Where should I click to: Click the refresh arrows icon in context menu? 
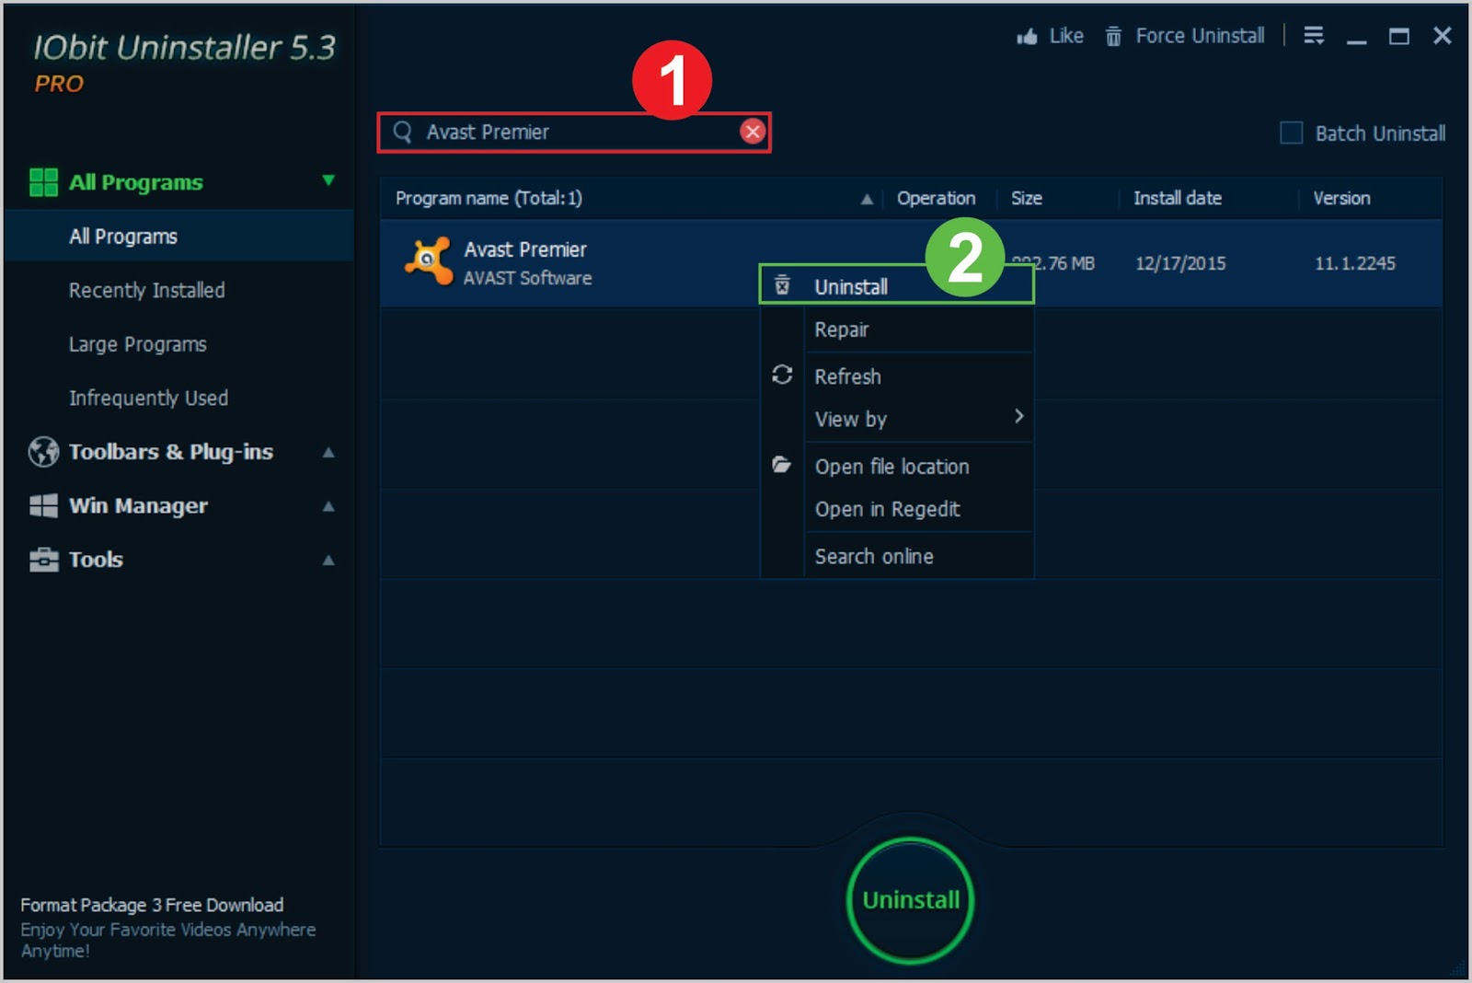tap(782, 375)
